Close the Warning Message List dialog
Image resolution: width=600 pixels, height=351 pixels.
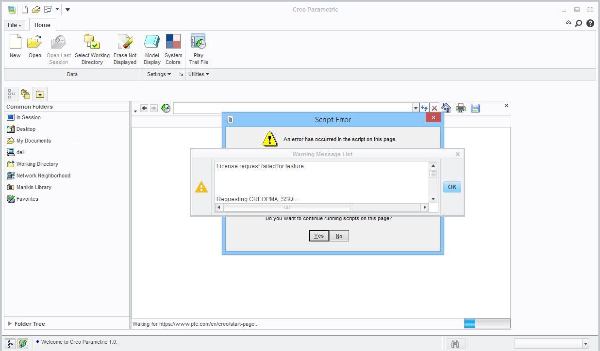(457, 154)
